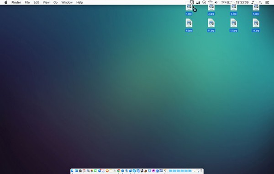Click the music note menu bar icon

(253, 2)
